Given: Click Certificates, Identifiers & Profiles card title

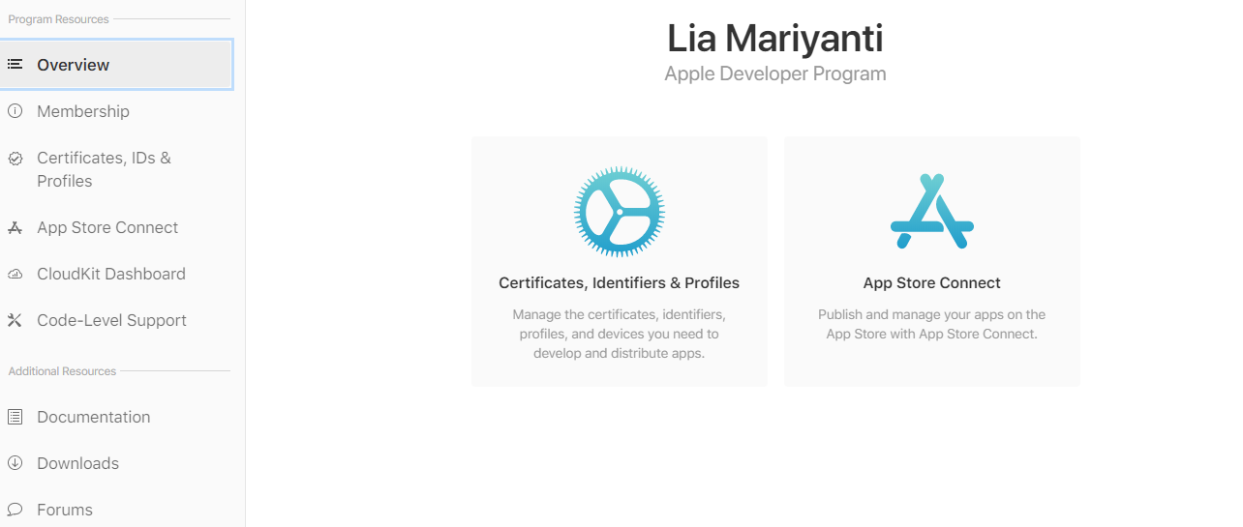Looking at the screenshot, I should [620, 283].
